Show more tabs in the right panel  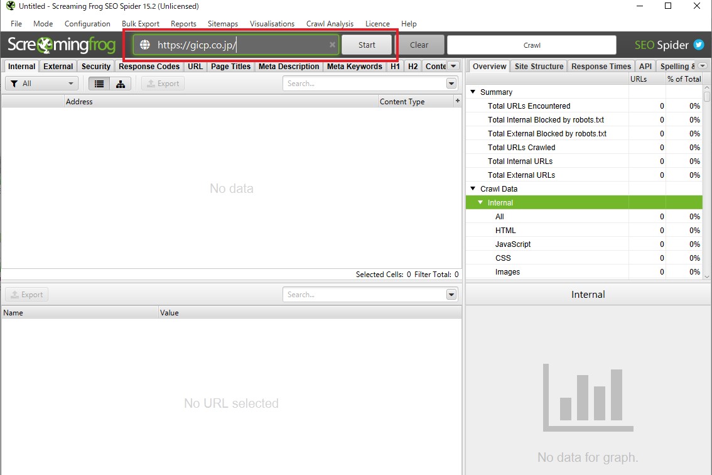coord(703,66)
